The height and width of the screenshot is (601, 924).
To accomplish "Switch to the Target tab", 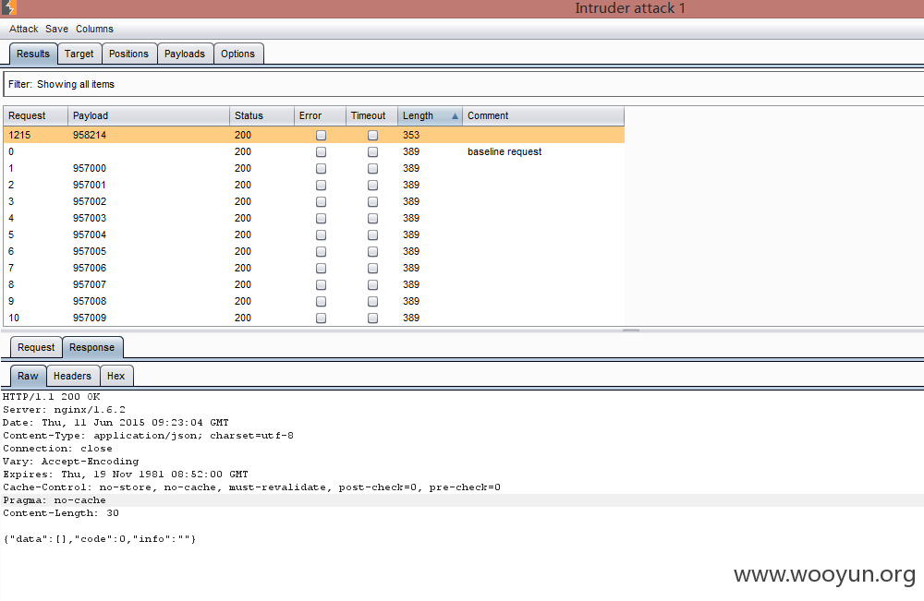I will 79,54.
